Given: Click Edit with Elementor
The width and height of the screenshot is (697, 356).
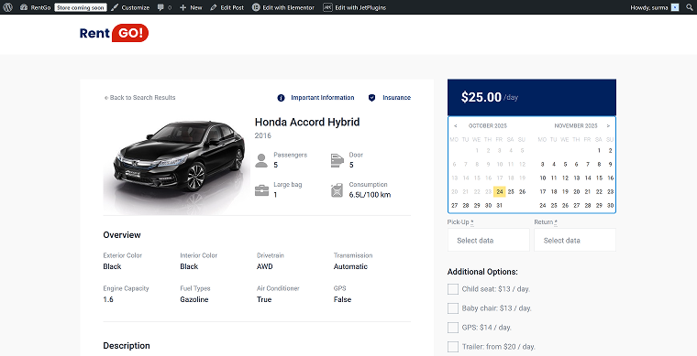Looking at the screenshot, I should [283, 7].
